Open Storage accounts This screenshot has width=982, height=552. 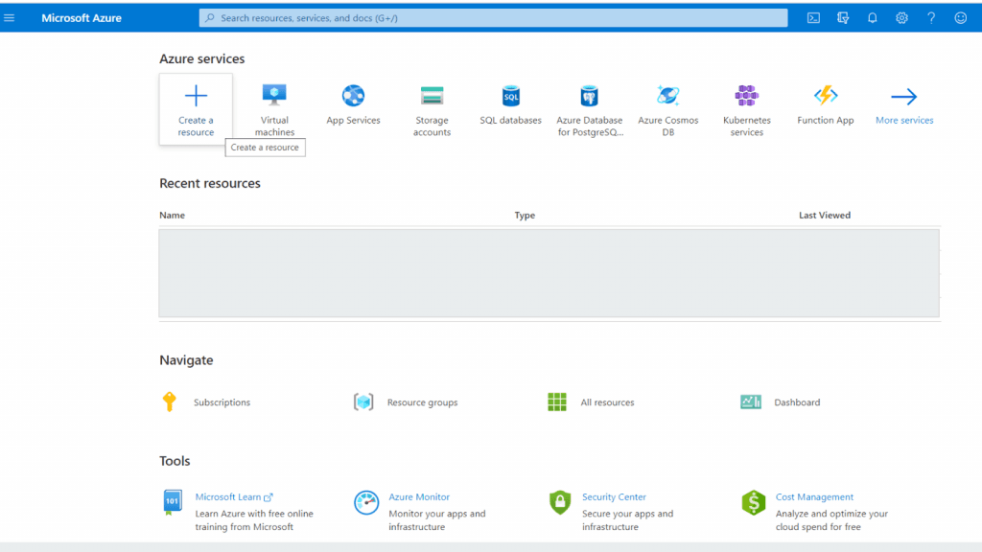432,105
